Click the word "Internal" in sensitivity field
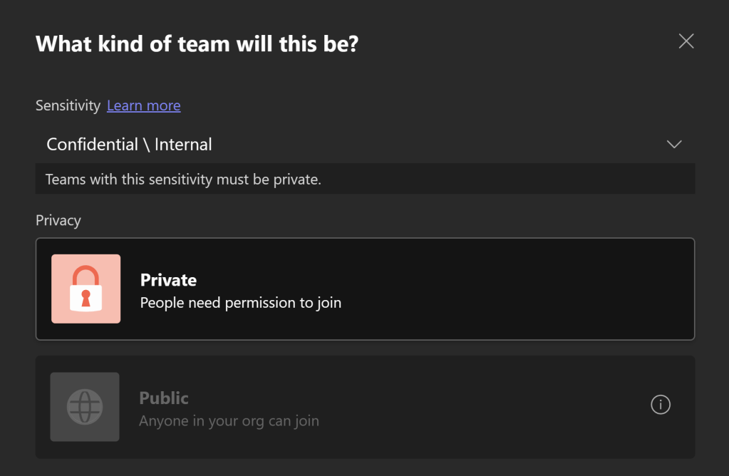The height and width of the screenshot is (476, 729). click(x=183, y=145)
